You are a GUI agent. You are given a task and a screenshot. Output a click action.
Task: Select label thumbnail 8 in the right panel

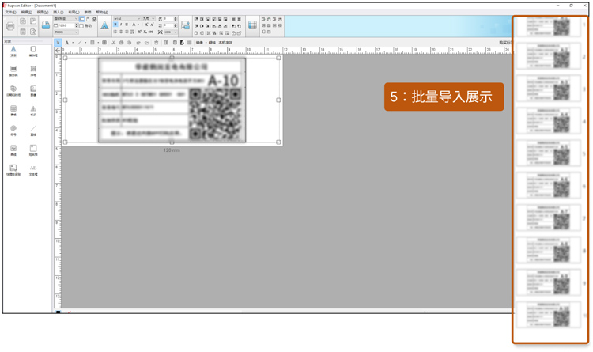[548, 250]
